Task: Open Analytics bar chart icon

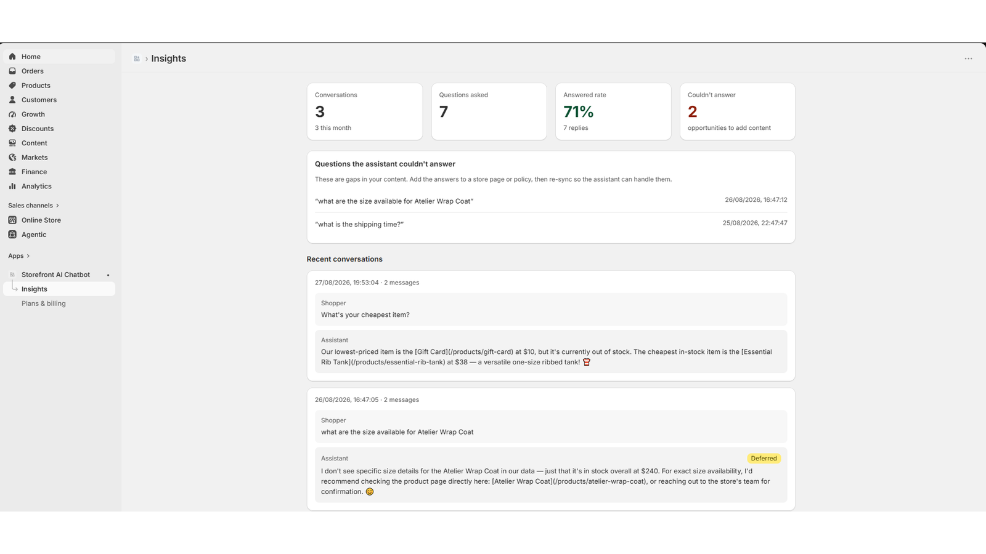Action: (12, 186)
